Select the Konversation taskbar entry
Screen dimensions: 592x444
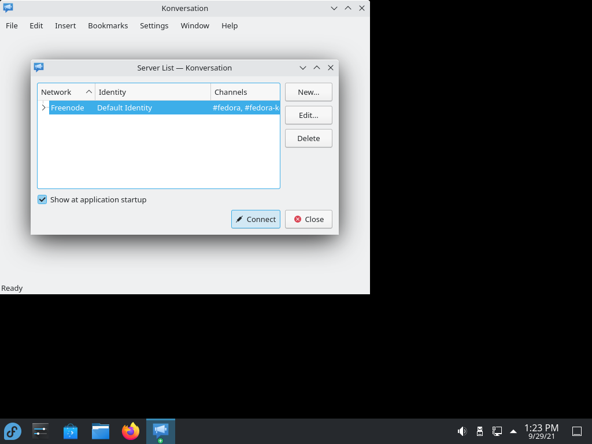click(161, 431)
